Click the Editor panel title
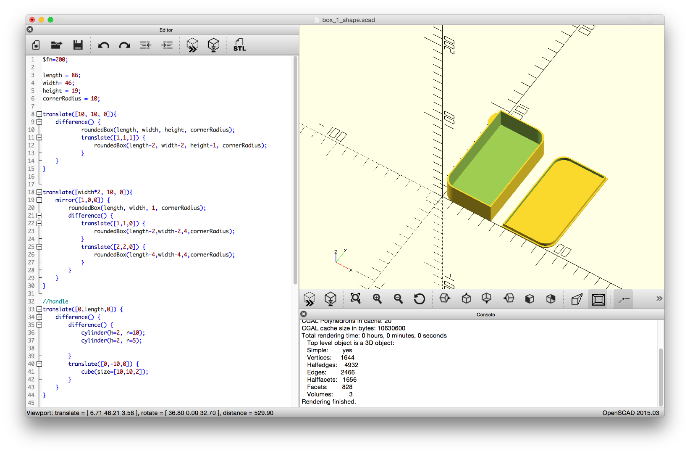Viewport: 690px width, 454px height. coord(166,30)
